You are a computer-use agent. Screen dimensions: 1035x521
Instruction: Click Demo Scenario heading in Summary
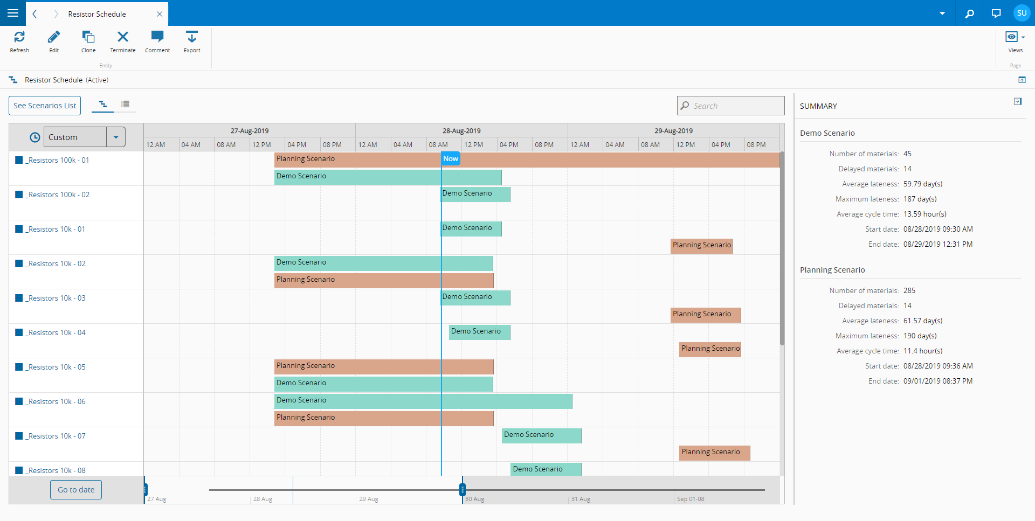tap(827, 133)
